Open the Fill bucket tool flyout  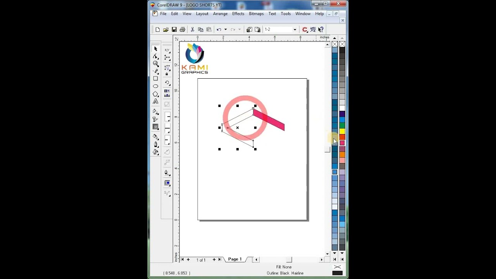(x=155, y=152)
